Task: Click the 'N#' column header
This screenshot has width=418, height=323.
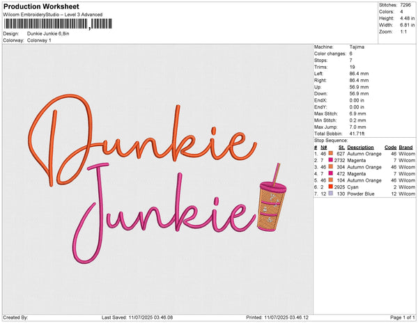Action: click(x=324, y=148)
